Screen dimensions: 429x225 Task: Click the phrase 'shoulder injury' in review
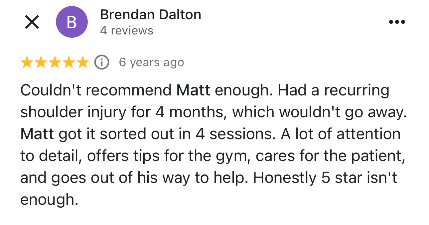click(73, 112)
